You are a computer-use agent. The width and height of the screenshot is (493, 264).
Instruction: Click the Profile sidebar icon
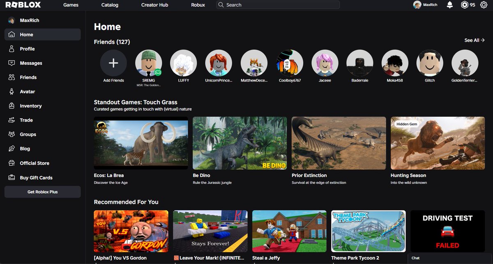point(12,49)
